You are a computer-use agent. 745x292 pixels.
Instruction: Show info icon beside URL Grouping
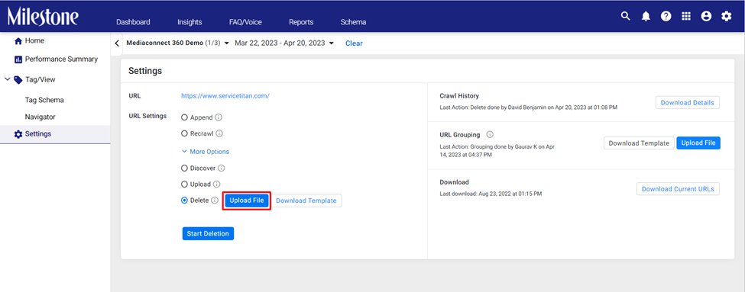click(x=490, y=135)
